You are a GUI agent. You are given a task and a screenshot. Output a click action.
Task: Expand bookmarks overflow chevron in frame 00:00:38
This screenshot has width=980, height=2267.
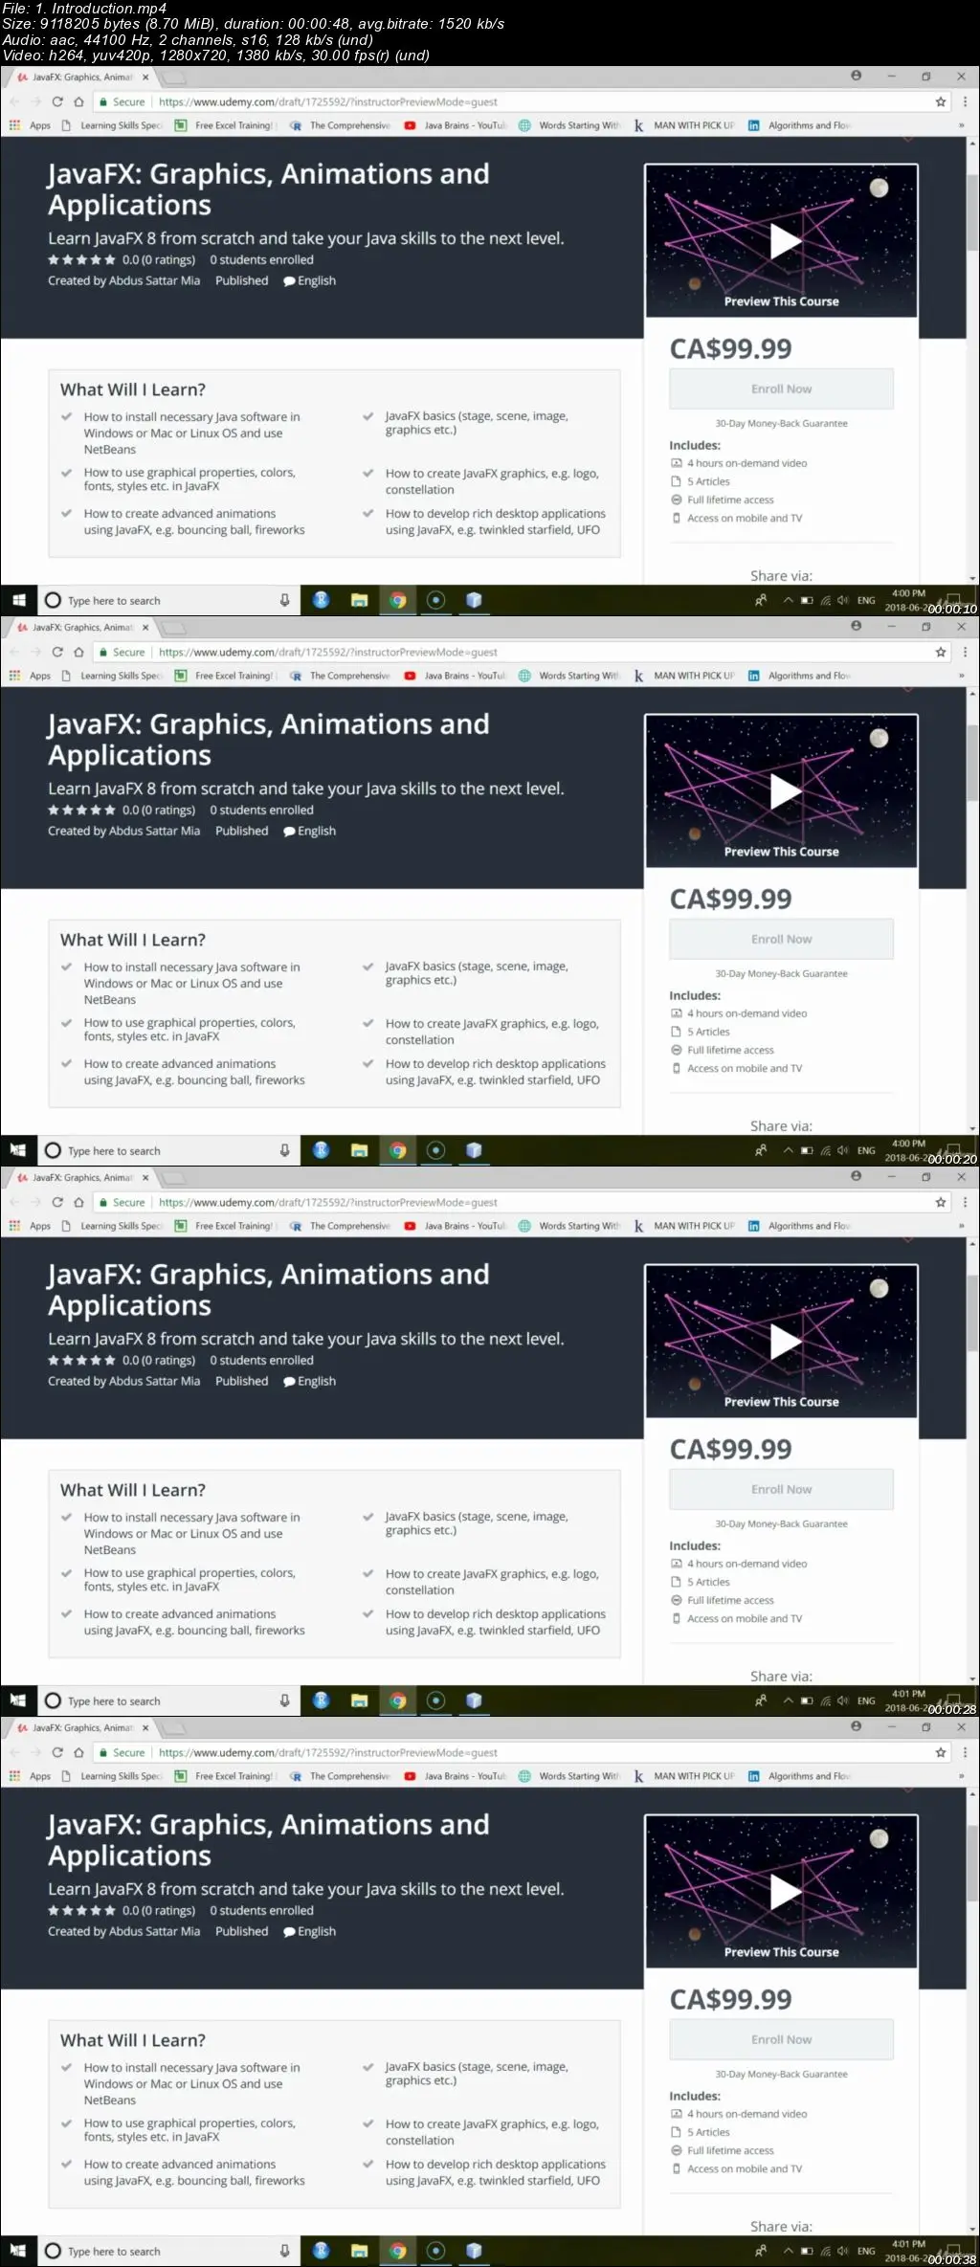pos(962,1776)
